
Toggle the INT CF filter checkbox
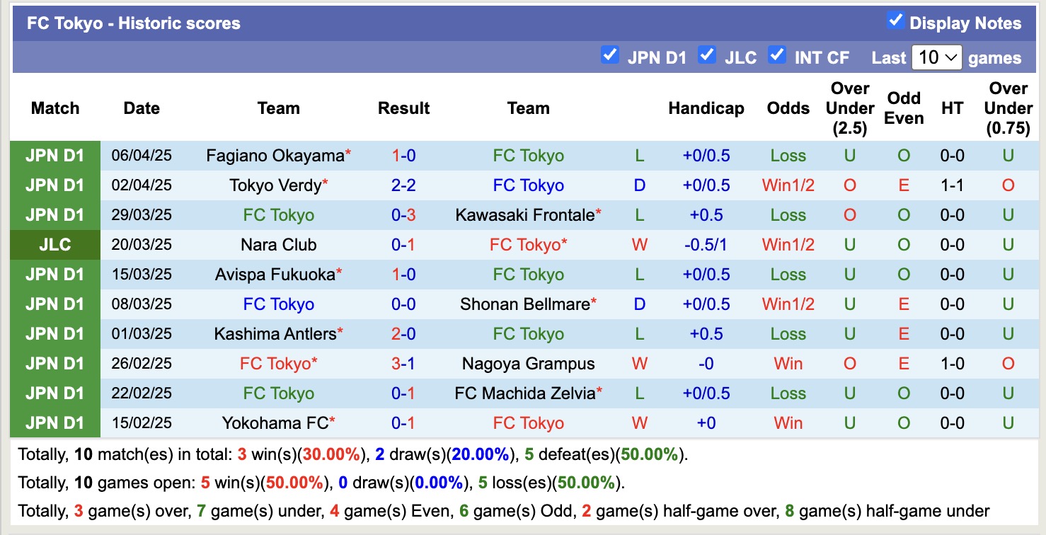coord(778,54)
